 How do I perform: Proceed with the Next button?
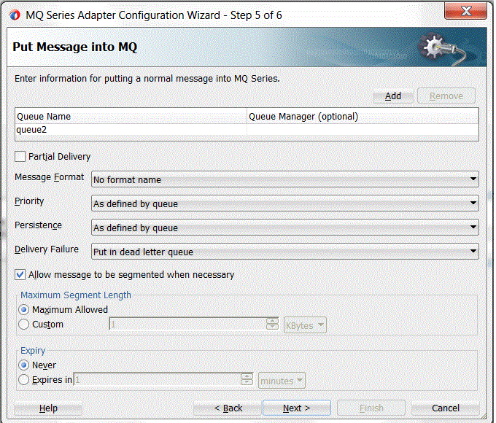(x=296, y=408)
